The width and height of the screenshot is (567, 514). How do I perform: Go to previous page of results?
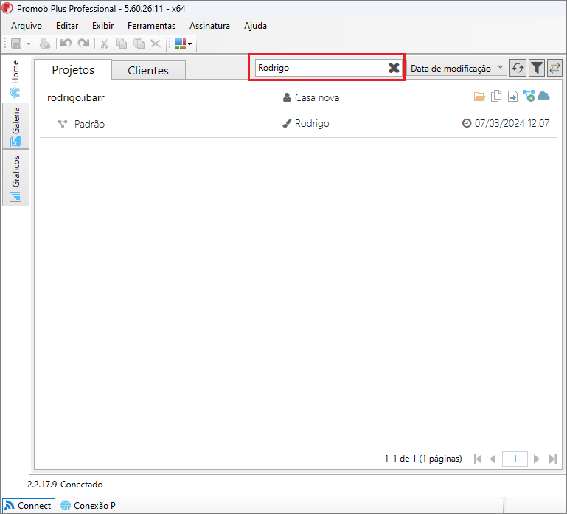coord(492,459)
